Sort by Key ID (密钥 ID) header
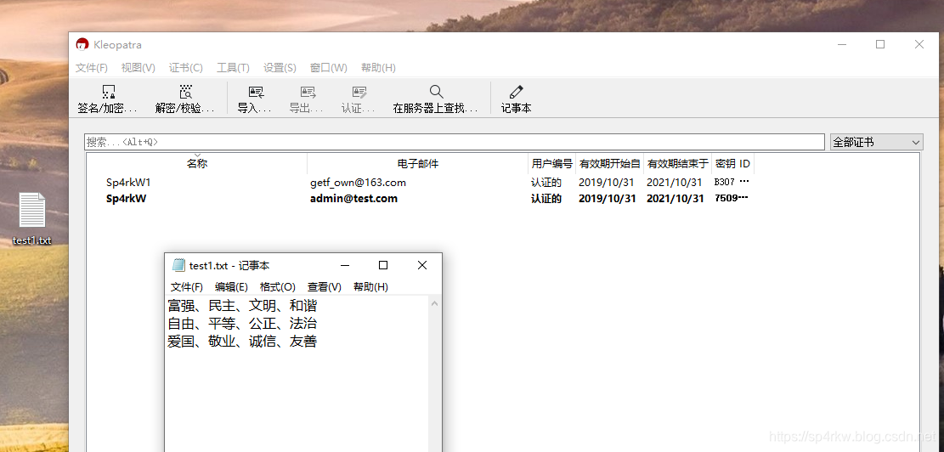The image size is (944, 452). tap(732, 164)
